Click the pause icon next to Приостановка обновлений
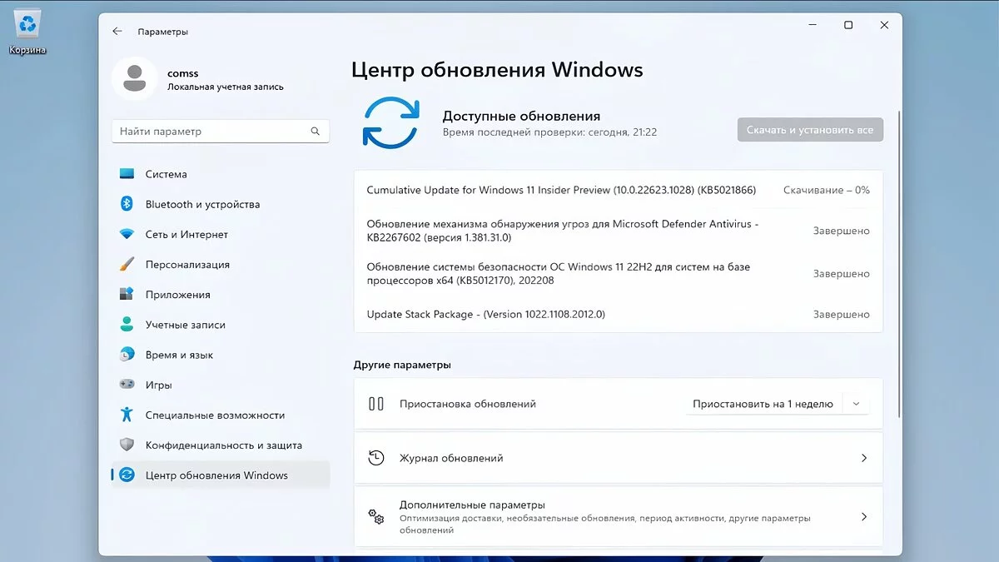Viewport: 999px width, 562px height. pyautogui.click(x=376, y=404)
